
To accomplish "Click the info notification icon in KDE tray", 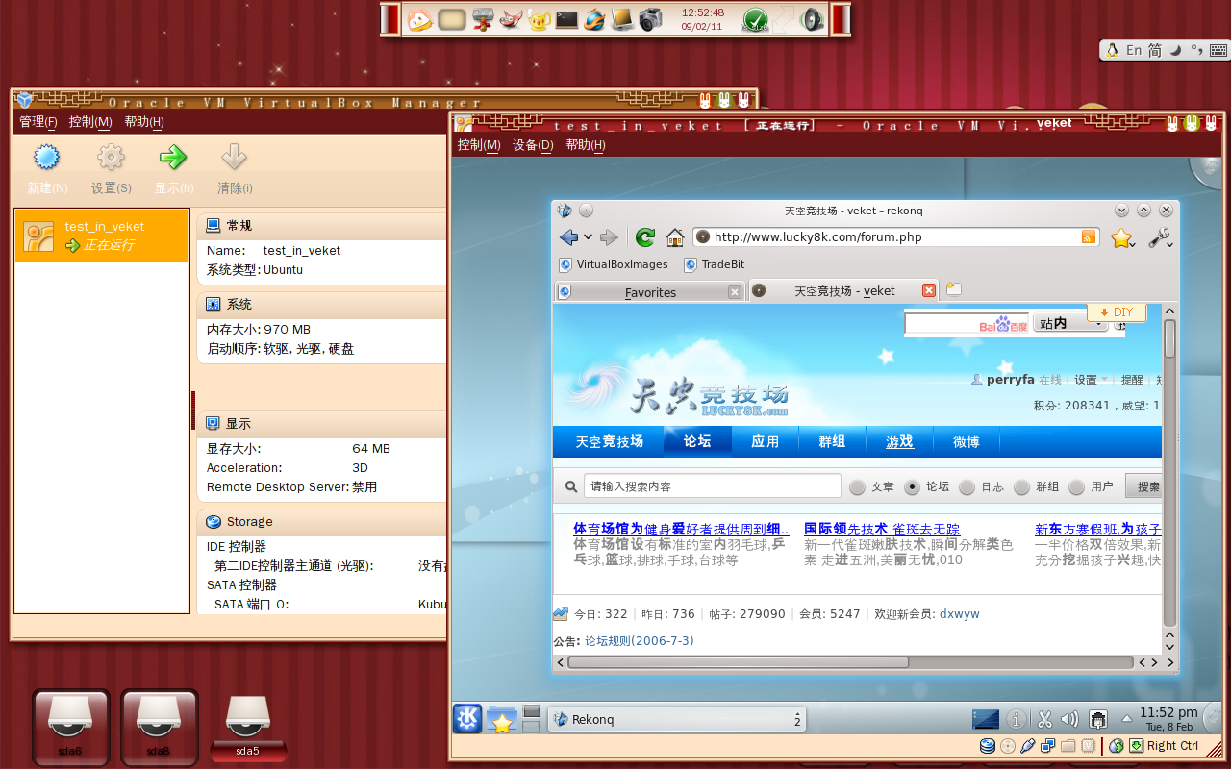I will (x=1016, y=719).
